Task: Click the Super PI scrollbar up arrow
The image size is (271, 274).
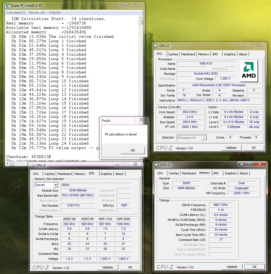Action: pyautogui.click(x=141, y=18)
